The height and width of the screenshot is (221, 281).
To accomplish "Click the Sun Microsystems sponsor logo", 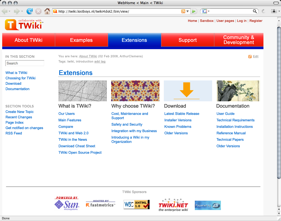I will click(67, 203).
